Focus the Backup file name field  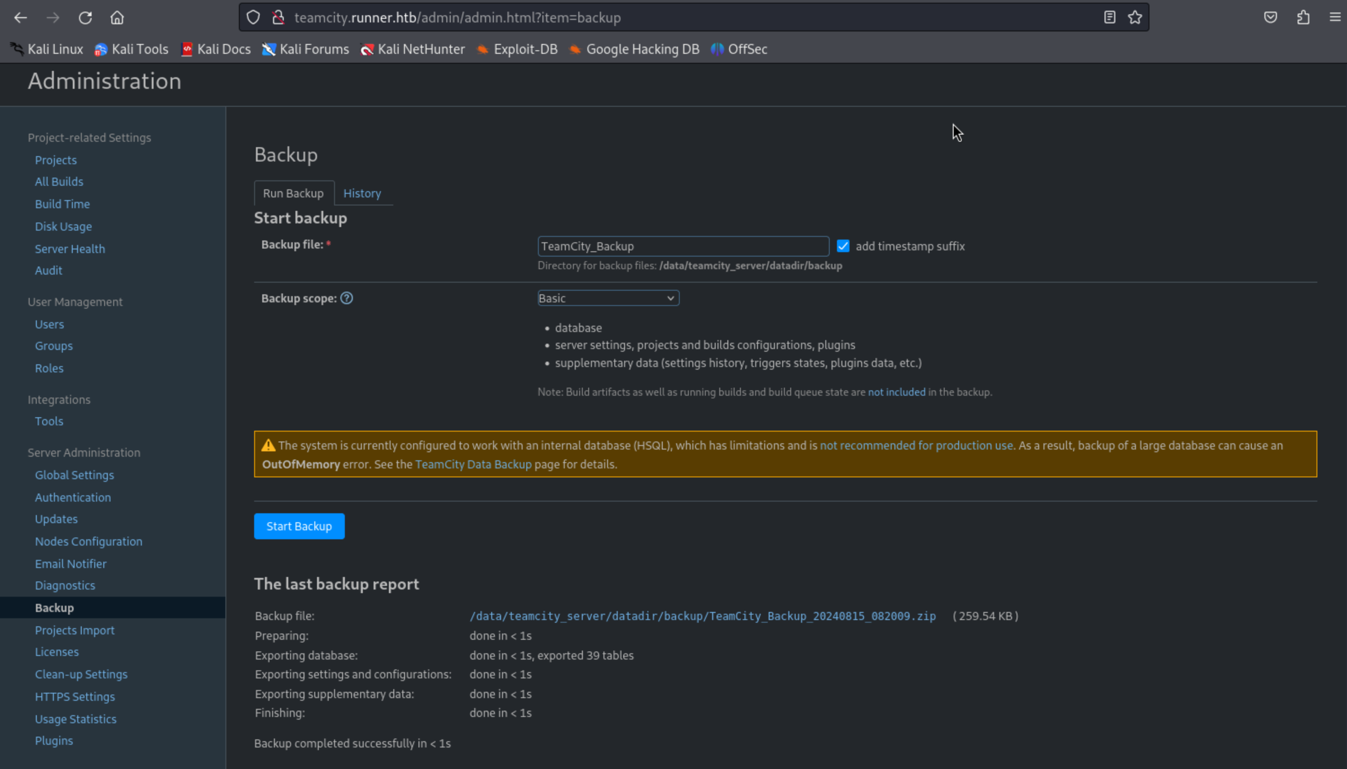(683, 246)
